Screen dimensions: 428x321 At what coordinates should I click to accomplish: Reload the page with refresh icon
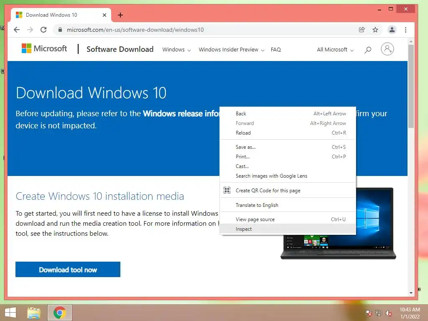point(43,30)
